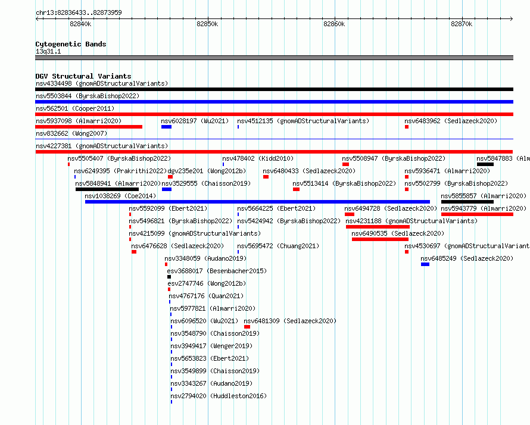Click the 82870k ruler position

[462, 24]
